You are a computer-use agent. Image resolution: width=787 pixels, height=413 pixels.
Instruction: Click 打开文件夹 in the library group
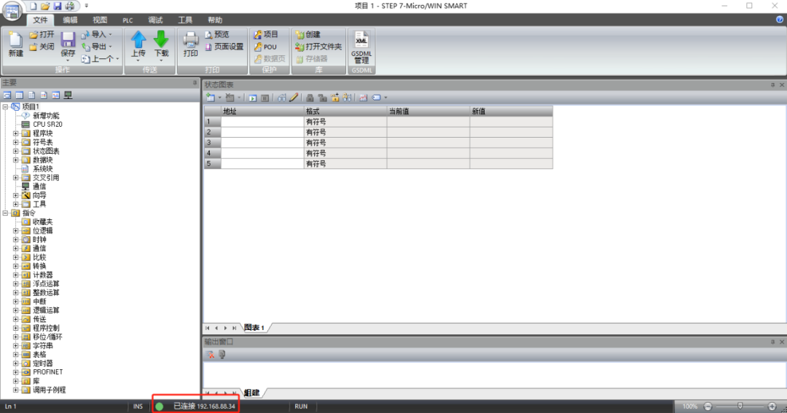(318, 47)
